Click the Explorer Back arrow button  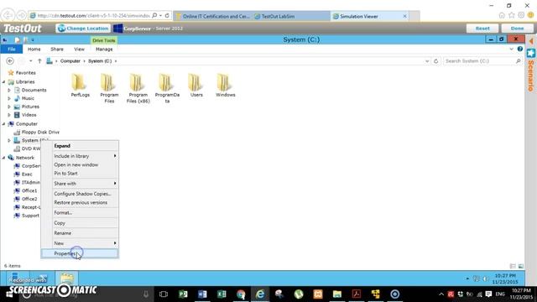tap(10, 61)
